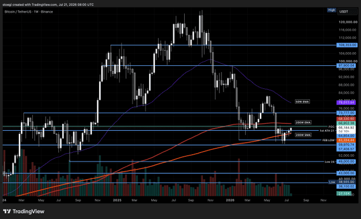
Task: Select the 49,000.00 price level label
Action: [x=346, y=162]
